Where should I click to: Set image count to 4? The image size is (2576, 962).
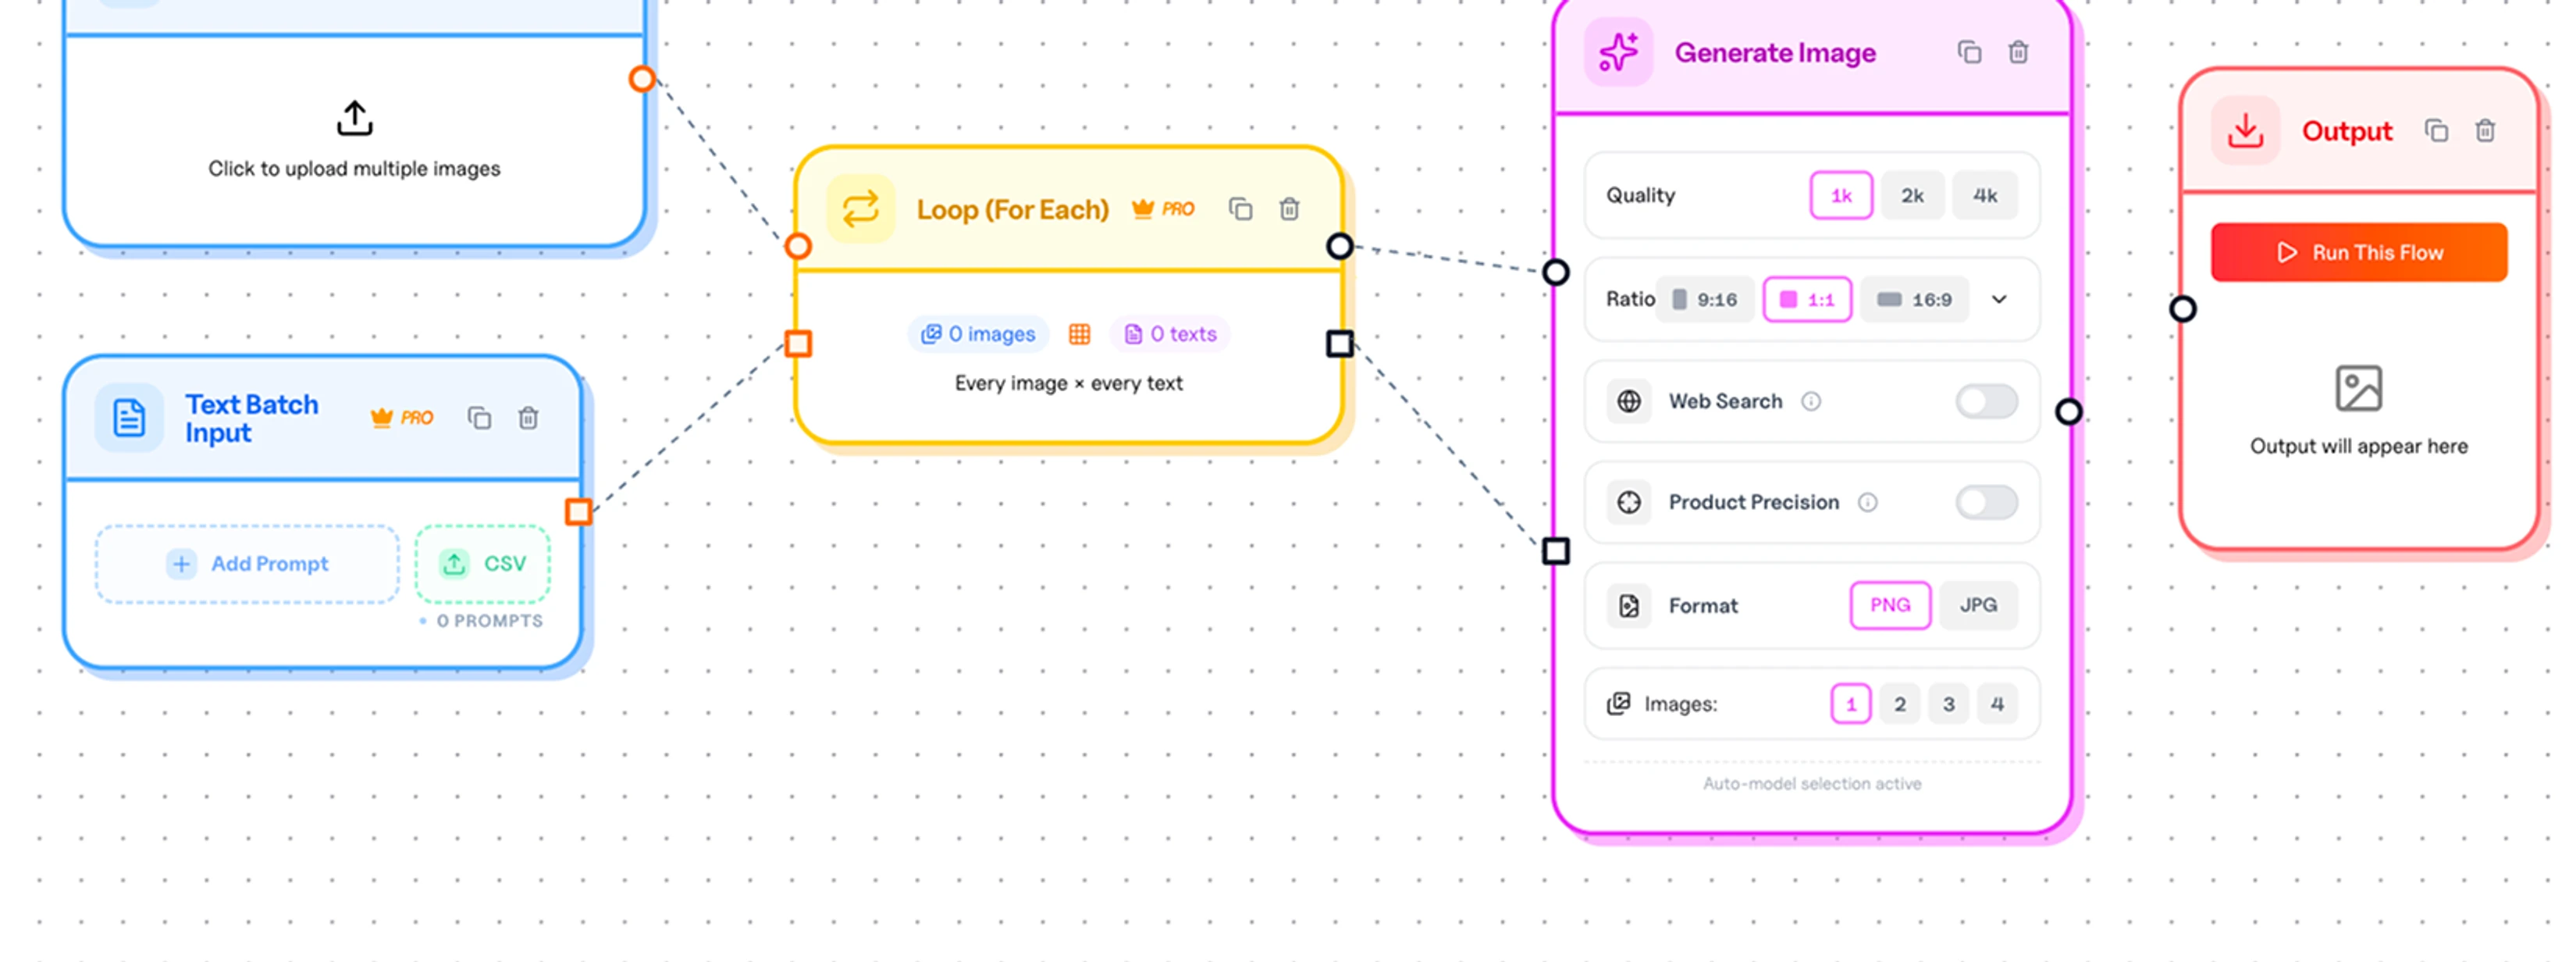(x=1997, y=704)
